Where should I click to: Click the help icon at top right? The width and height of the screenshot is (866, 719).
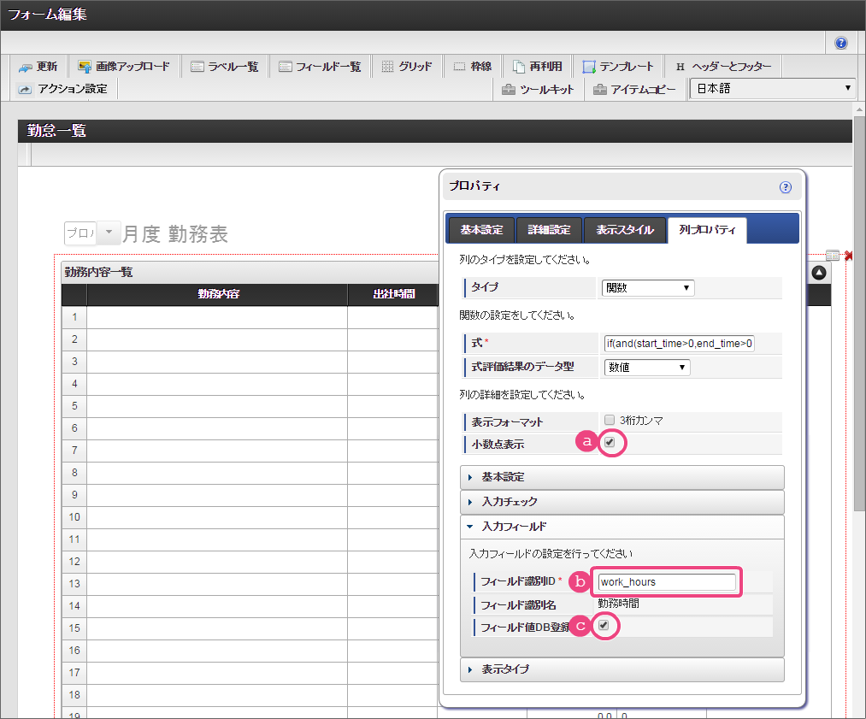click(840, 43)
